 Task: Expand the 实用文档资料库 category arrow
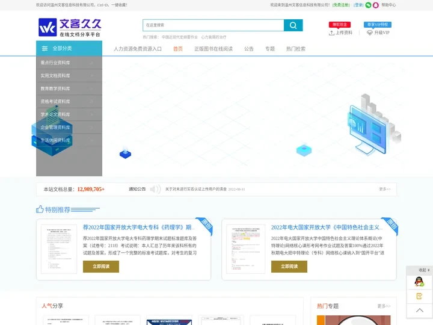[x=92, y=76]
